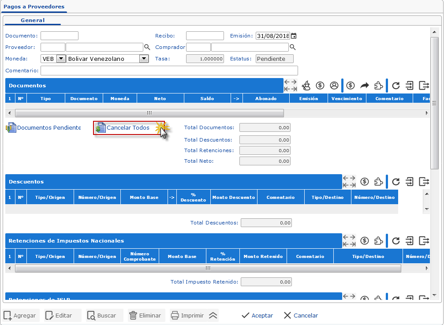Click into the Comentario text field
Screen dimensions: 444x325
coord(169,71)
